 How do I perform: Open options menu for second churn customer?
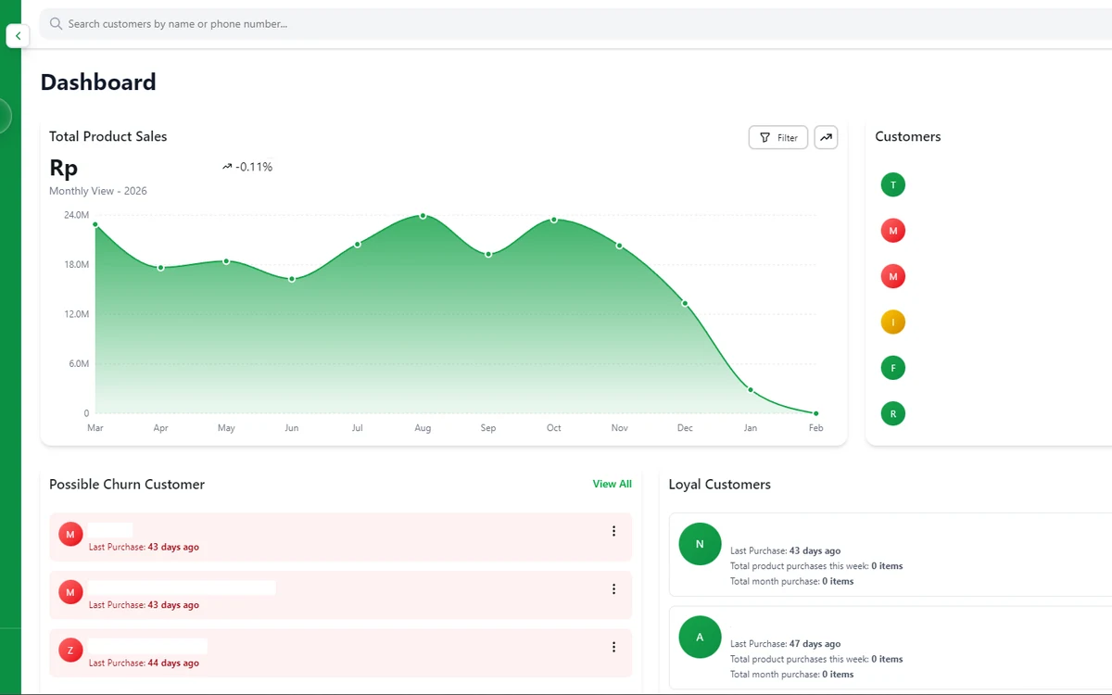click(x=613, y=589)
